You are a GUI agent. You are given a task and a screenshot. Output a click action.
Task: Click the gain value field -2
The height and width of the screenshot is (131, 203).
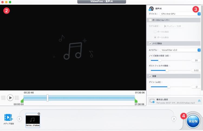point(196,87)
